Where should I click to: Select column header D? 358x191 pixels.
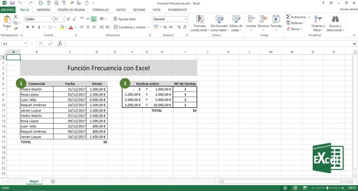pos(97,52)
